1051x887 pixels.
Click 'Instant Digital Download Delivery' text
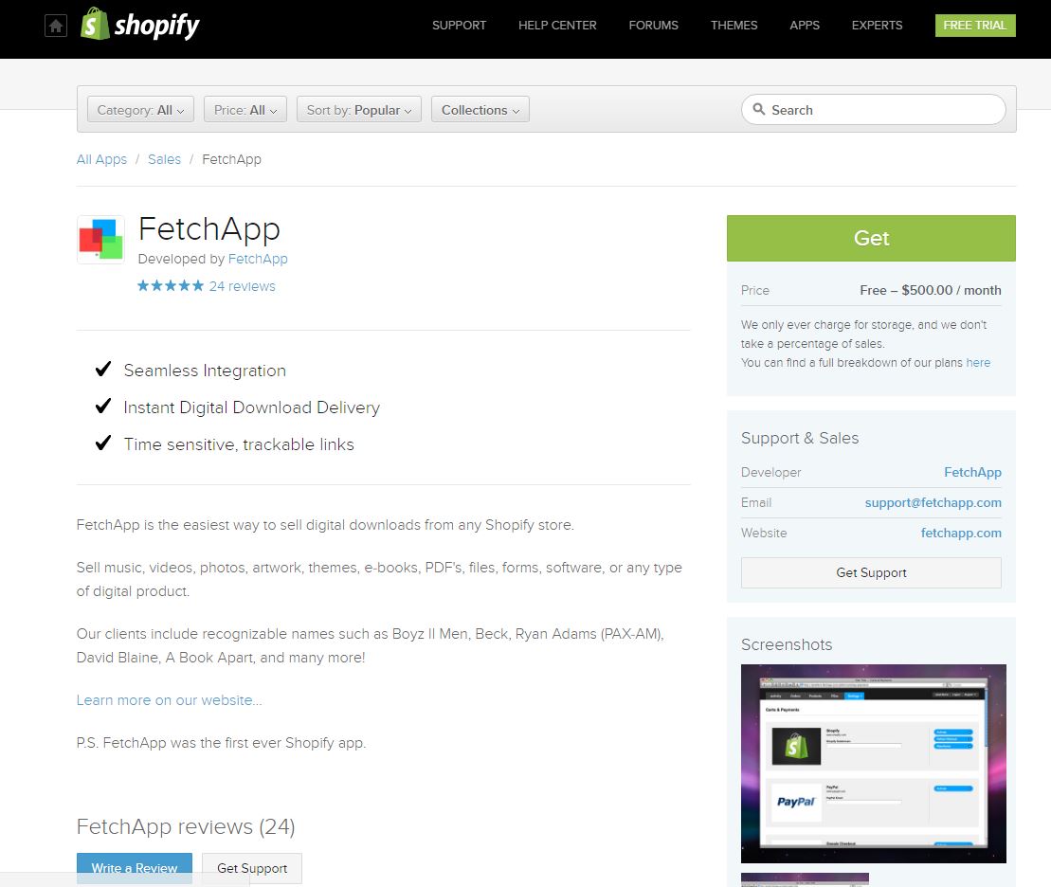tap(251, 407)
